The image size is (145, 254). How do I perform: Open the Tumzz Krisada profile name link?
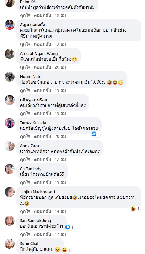[33, 123]
